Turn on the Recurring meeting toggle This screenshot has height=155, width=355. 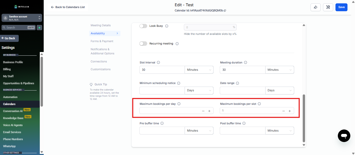pos(143,44)
